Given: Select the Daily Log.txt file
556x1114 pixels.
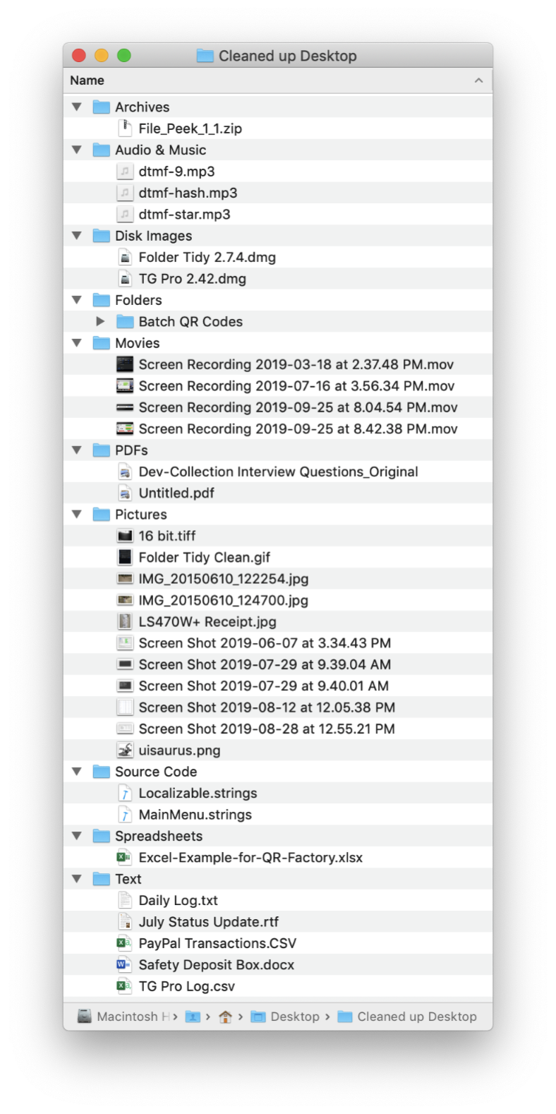Looking at the screenshot, I should [179, 900].
